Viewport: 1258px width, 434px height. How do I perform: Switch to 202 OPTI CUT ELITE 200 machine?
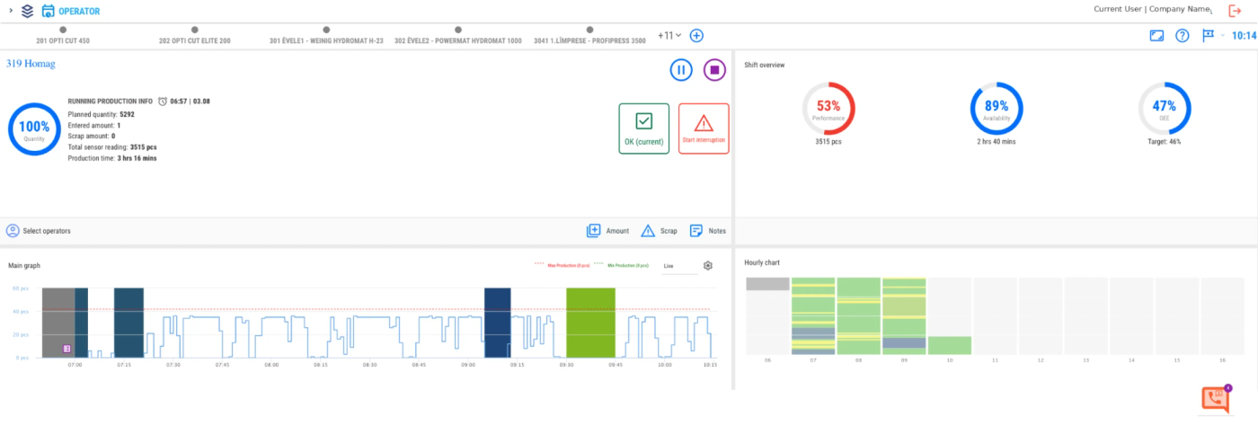pyautogui.click(x=195, y=36)
